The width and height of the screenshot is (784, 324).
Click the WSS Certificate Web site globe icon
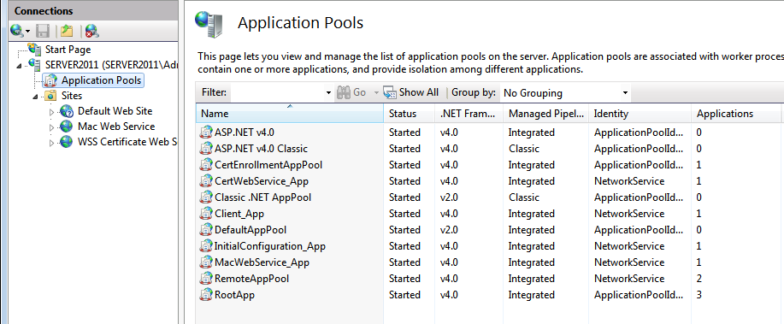pos(67,142)
